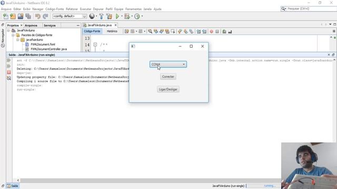Click the Shift Line Left icon
This screenshot has width=337, height=189.
pyautogui.click(x=199, y=31)
